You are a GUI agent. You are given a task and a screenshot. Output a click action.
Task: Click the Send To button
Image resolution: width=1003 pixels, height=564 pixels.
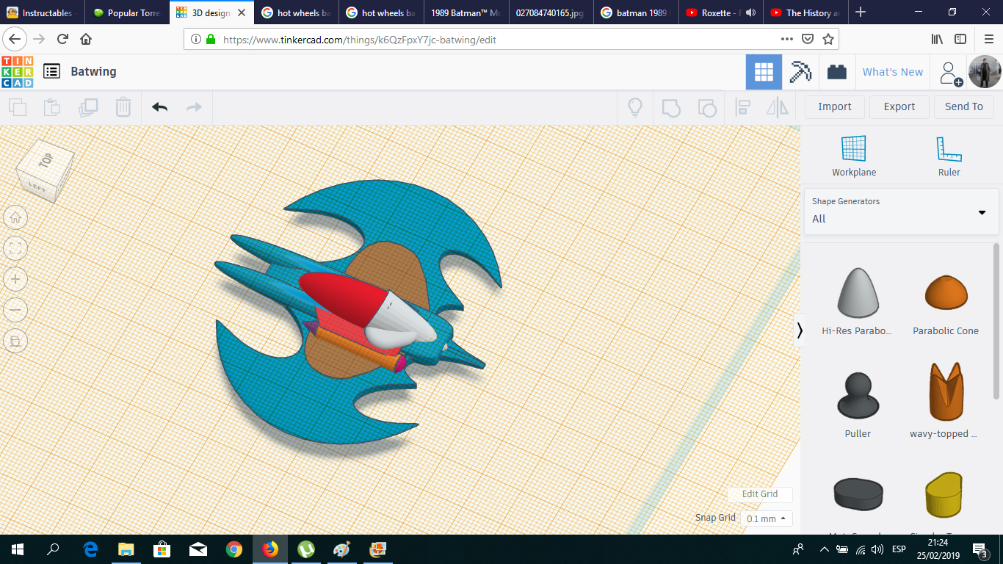coord(964,107)
